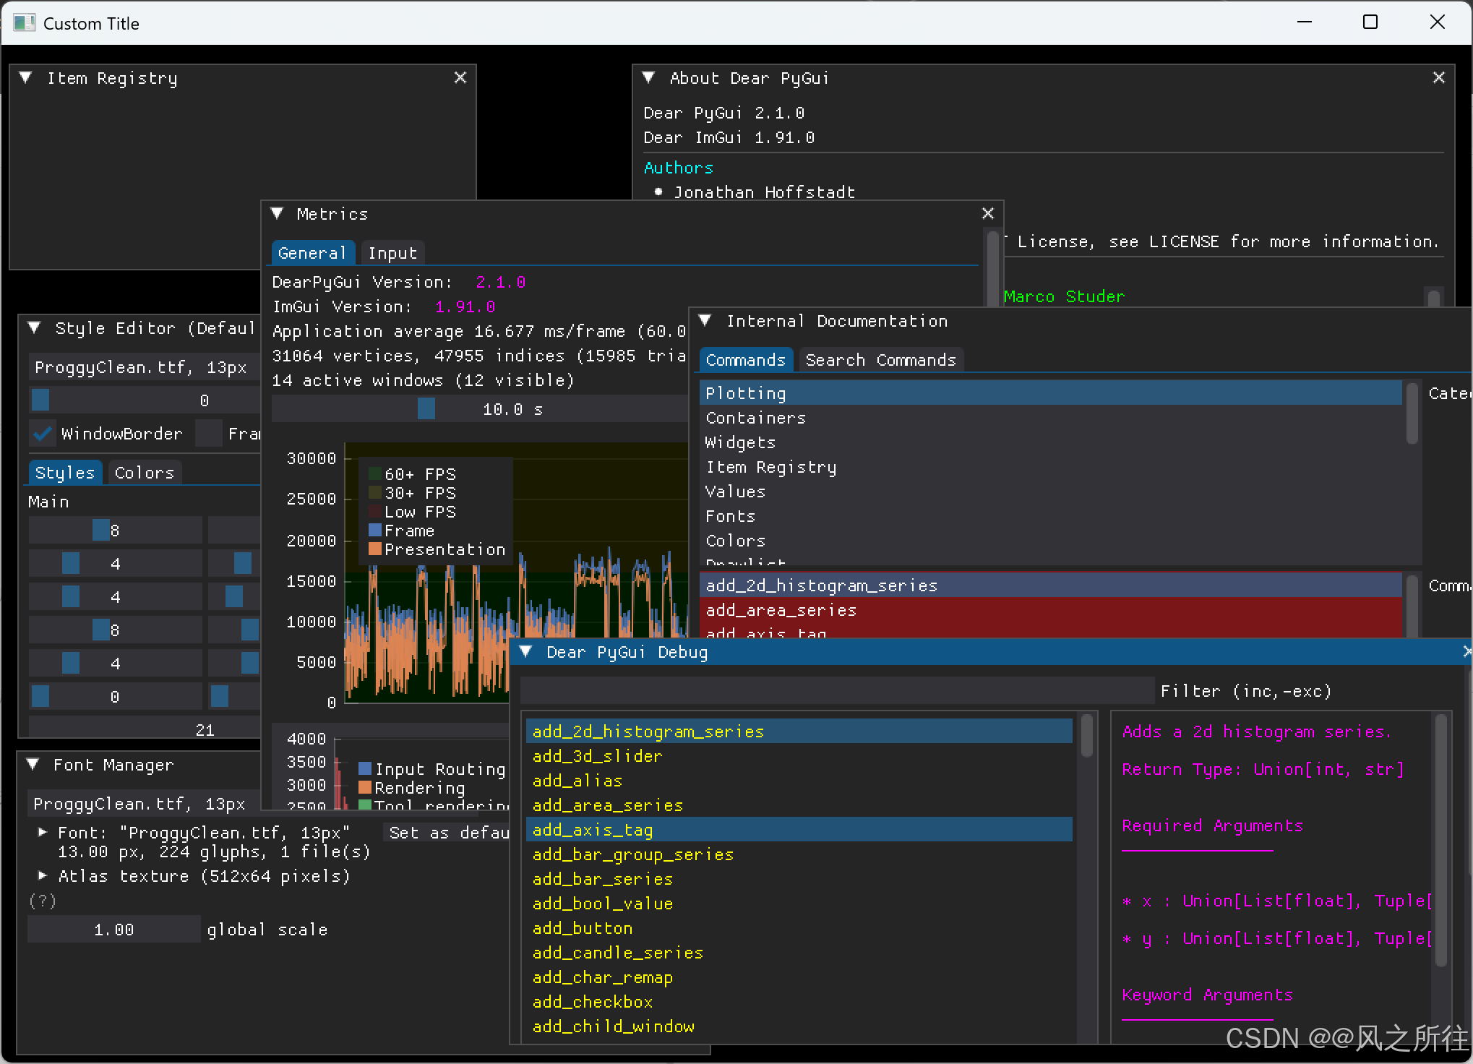The width and height of the screenshot is (1473, 1064).
Task: Select add_area_series in Internal Documentation
Action: coord(1051,610)
